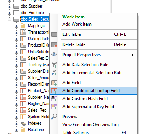The width and height of the screenshot is (142, 134).
Task: Open the Project Perspectives submenu arrow
Action: pos(133,55)
